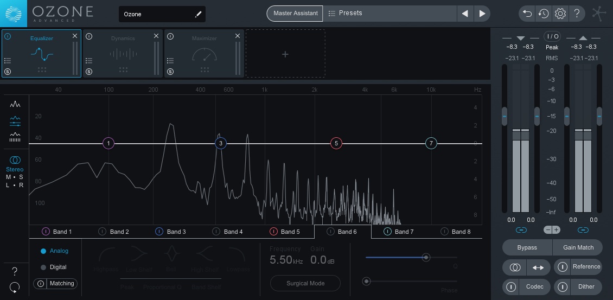Click the Bypass button
This screenshot has width=613, height=300.
coord(527,247)
